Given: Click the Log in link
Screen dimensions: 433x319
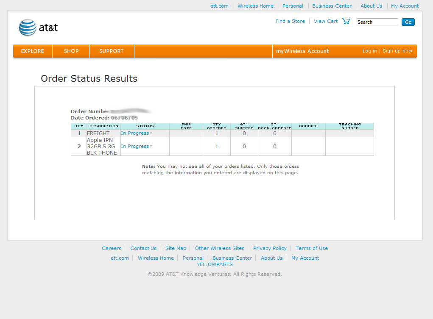Looking at the screenshot, I should click(x=369, y=51).
